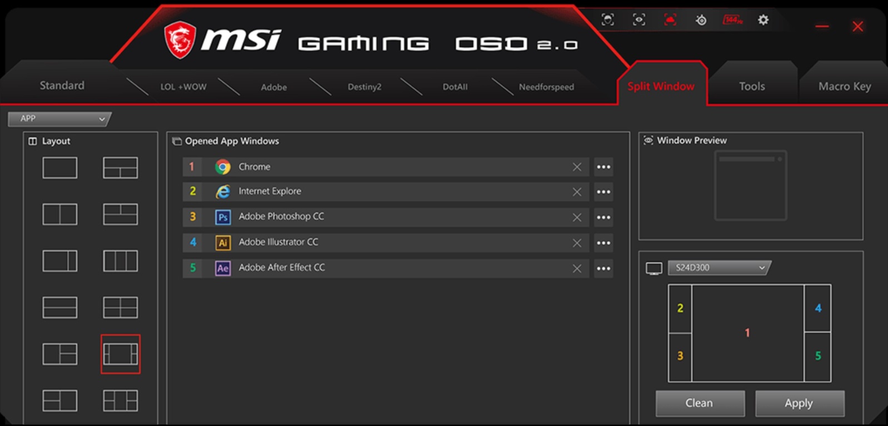Switch to the Standard tab

[x=62, y=85]
